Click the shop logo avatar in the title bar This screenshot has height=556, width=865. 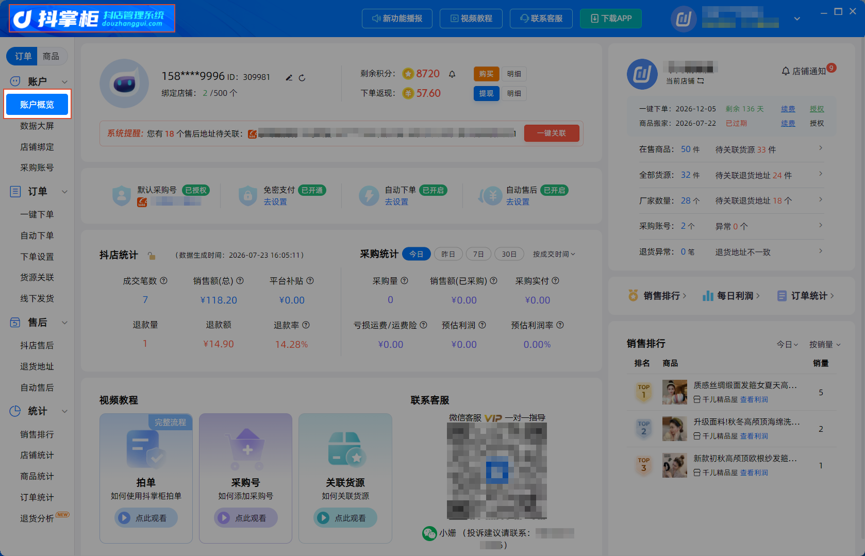(x=684, y=19)
